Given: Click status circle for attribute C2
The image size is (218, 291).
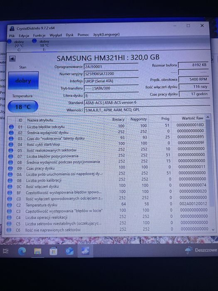Looking at the screenshot, I should [9, 205].
